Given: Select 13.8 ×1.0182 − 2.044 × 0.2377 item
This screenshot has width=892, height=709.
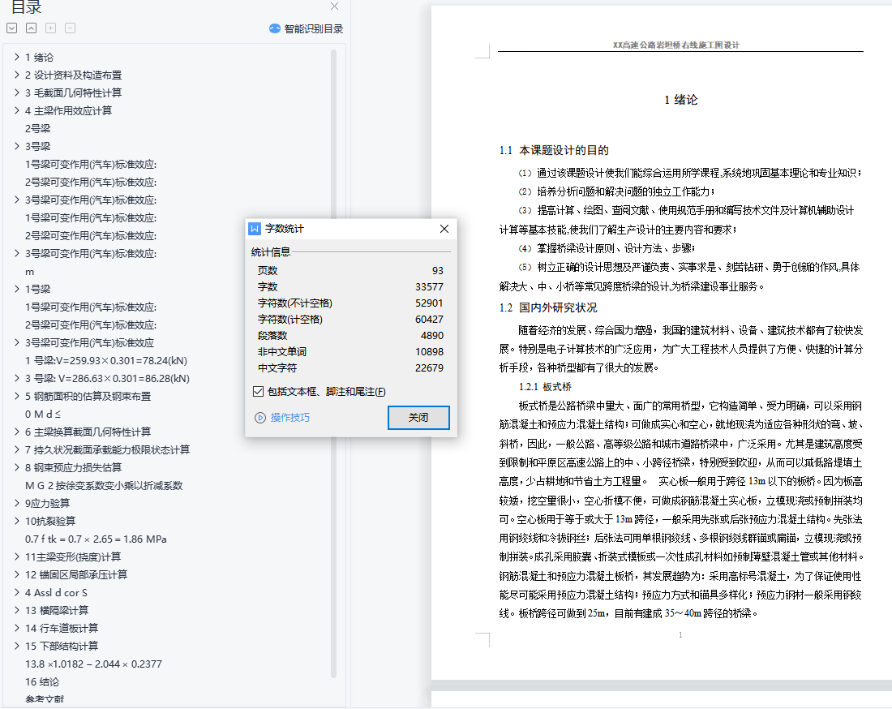Looking at the screenshot, I should pos(93,664).
